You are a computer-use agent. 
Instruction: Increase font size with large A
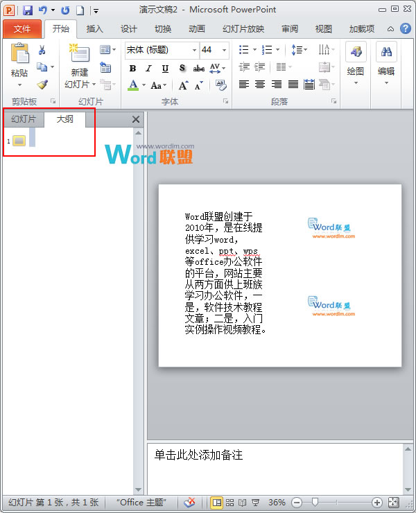(x=183, y=85)
